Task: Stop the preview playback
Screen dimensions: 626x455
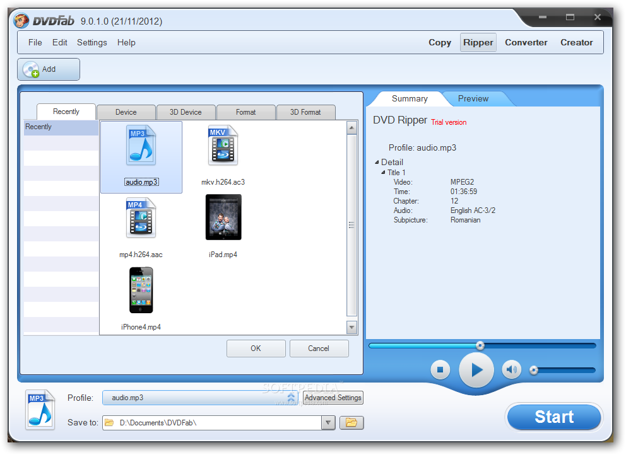Action: [x=440, y=370]
